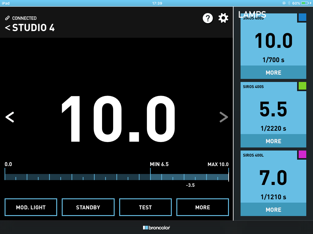Expand MORE for the Siros 400L lamp

tap(273, 210)
